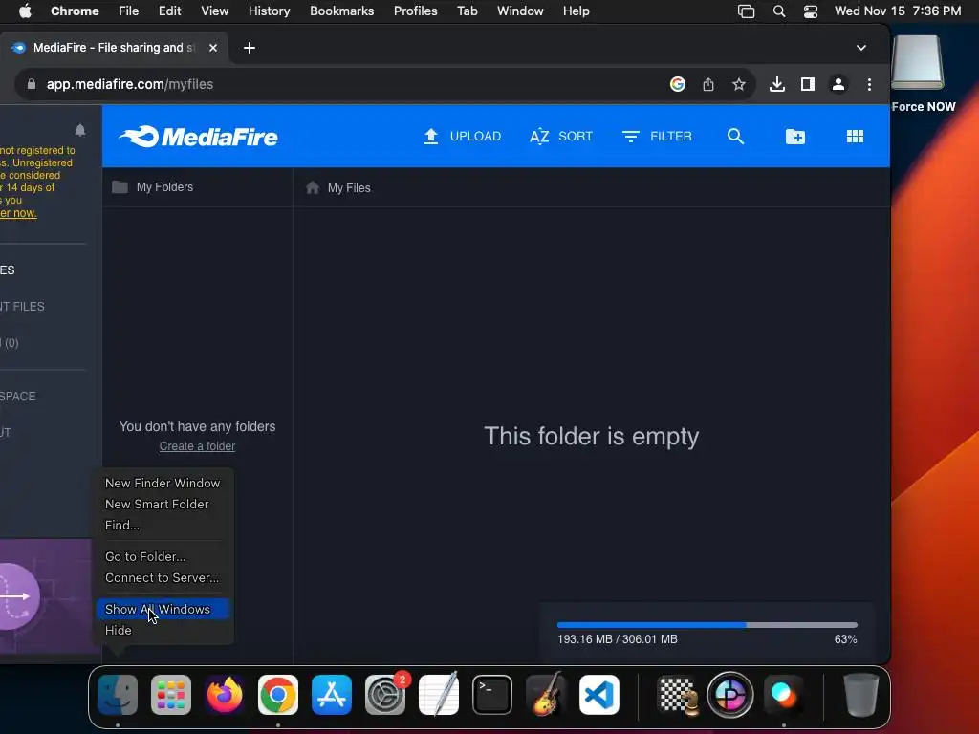This screenshot has height=734, width=979.
Task: Open the History menu
Action: [269, 11]
